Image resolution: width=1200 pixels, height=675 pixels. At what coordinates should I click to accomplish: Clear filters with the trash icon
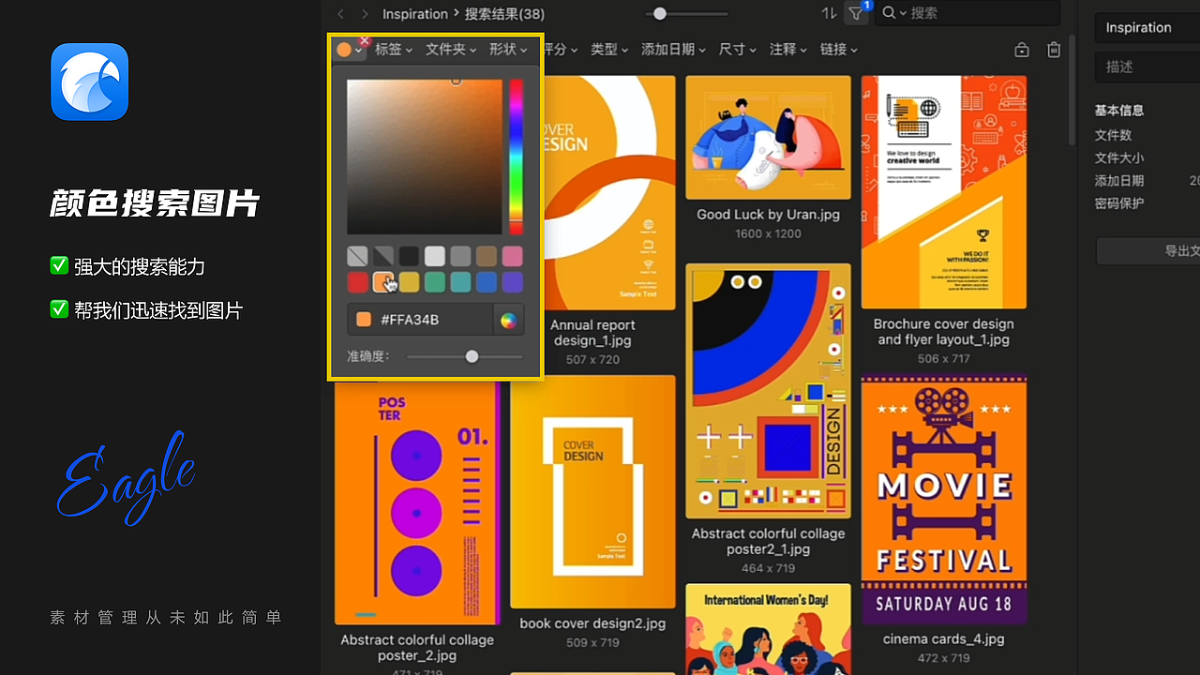point(1054,50)
